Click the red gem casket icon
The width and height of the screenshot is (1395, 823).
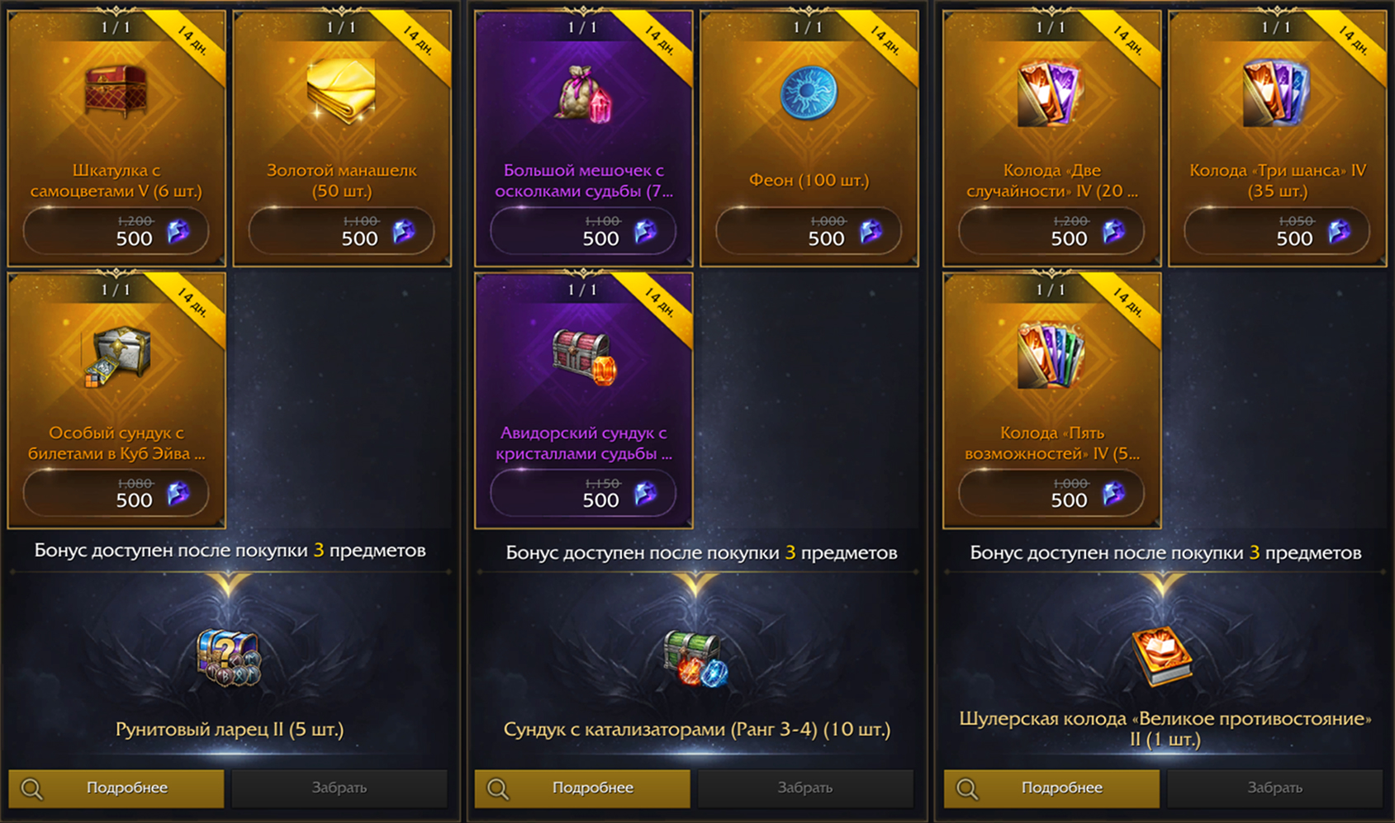(x=116, y=92)
